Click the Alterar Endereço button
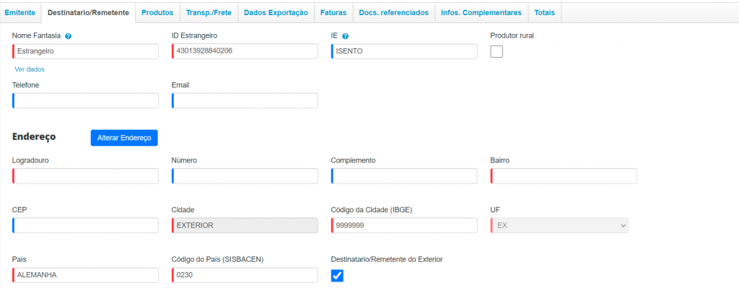The height and width of the screenshot is (288, 739). coord(124,138)
